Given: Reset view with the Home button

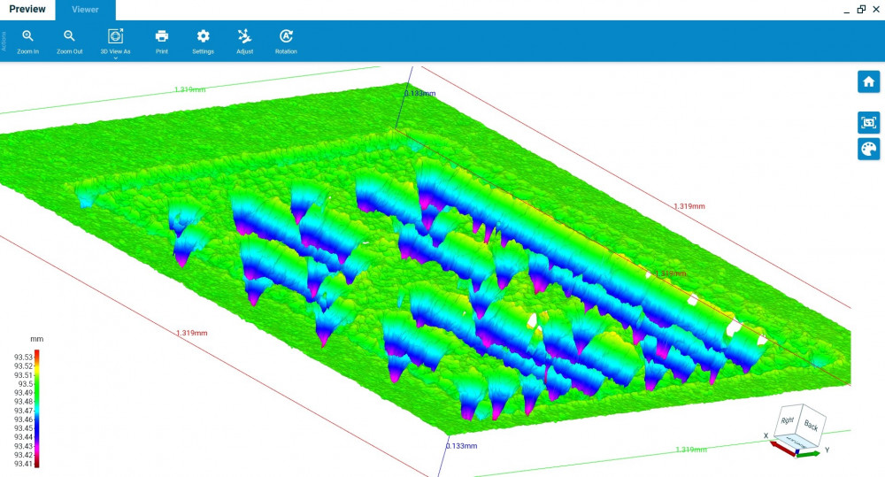Looking at the screenshot, I should [x=869, y=81].
